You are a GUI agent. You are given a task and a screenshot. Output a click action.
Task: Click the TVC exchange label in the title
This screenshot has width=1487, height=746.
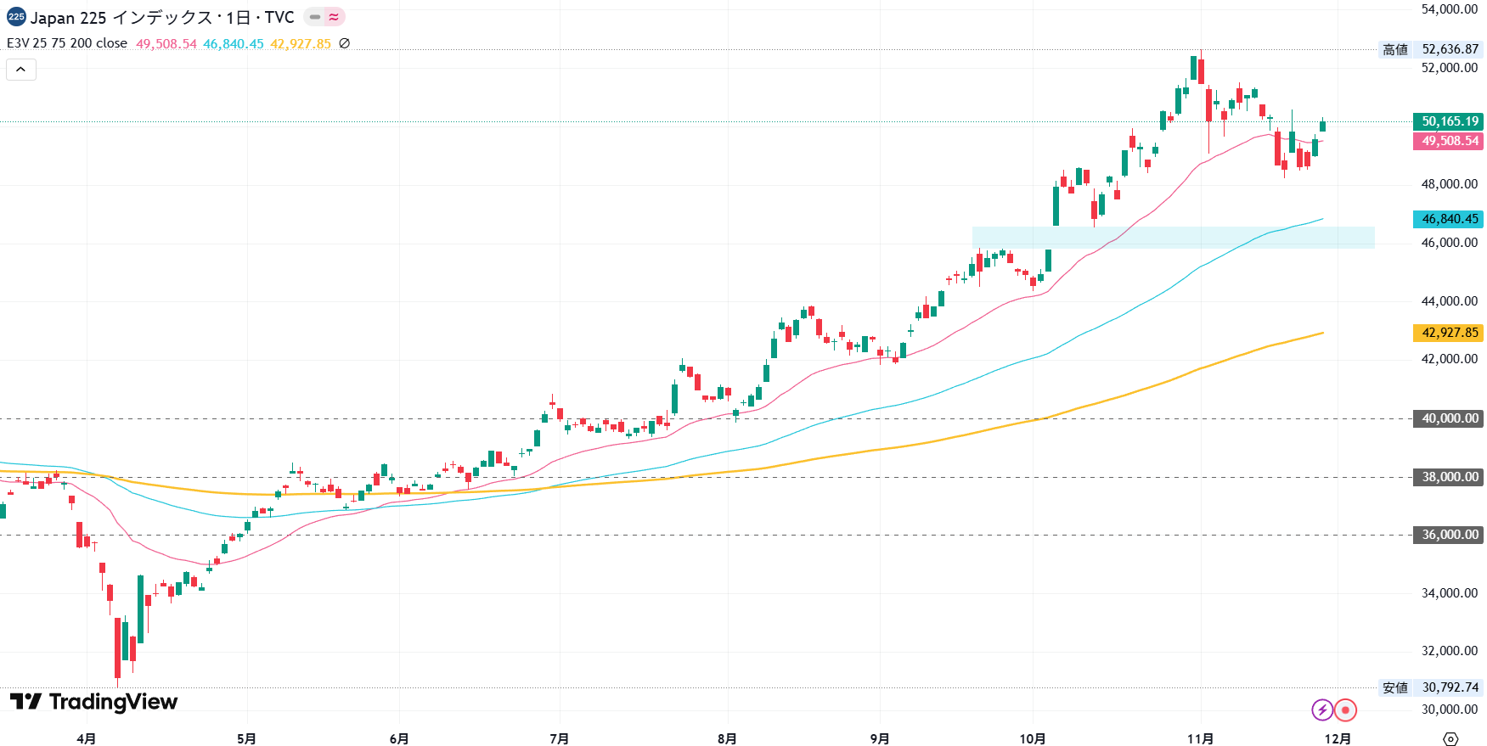click(x=279, y=17)
